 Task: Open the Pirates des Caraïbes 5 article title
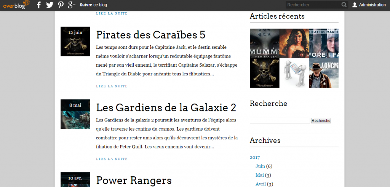coord(150,35)
